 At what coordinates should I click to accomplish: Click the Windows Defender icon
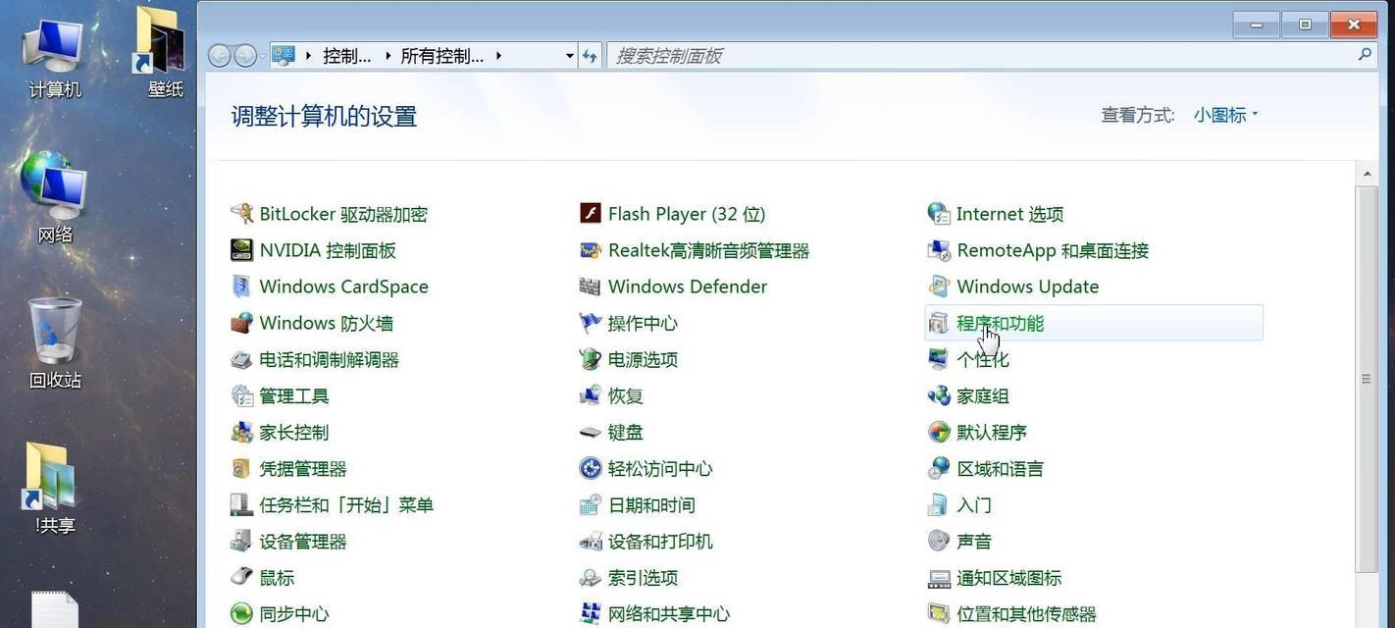(590, 287)
